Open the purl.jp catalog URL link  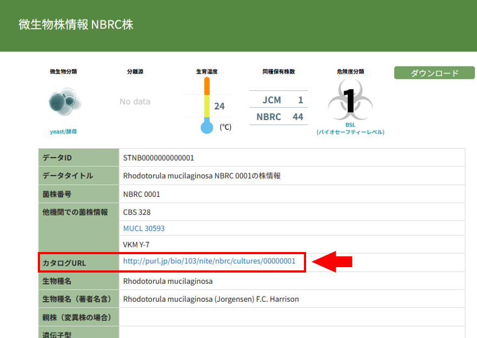click(209, 261)
